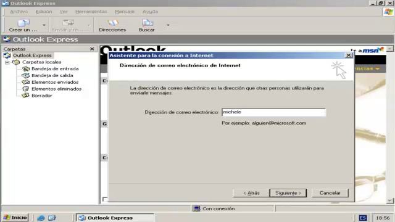Open the Ver menu
The image size is (395, 222).
[64, 12]
